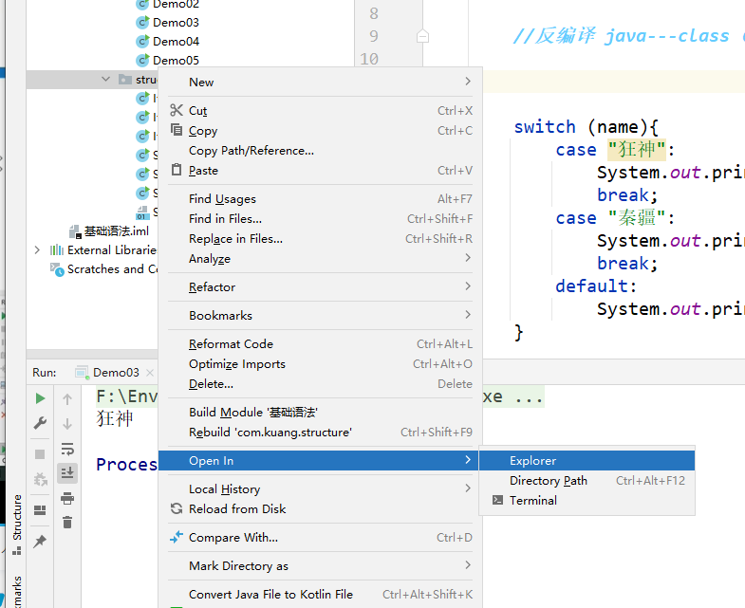Click the 狂神 output line in console
This screenshot has height=608, width=745.
(x=115, y=418)
